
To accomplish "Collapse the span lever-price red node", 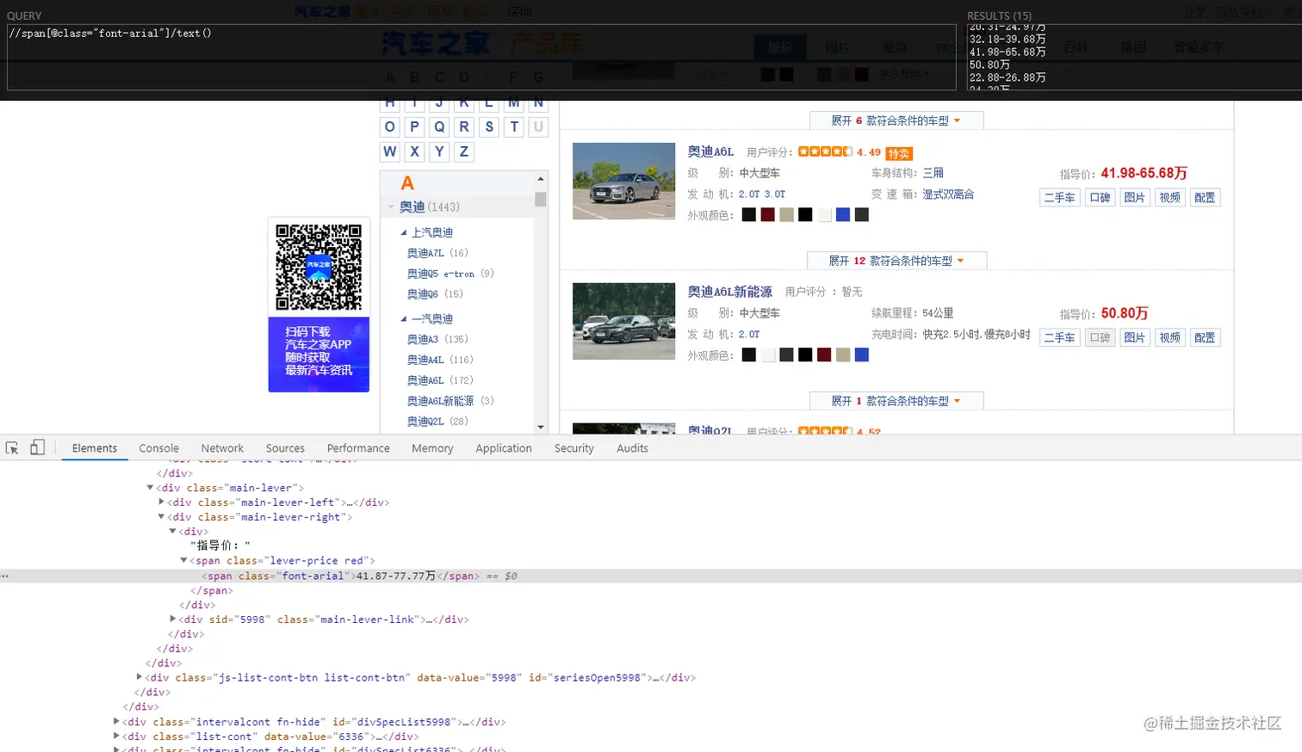I will pyautogui.click(x=183, y=560).
